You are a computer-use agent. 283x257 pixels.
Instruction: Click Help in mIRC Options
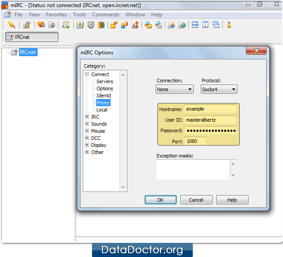(232, 200)
